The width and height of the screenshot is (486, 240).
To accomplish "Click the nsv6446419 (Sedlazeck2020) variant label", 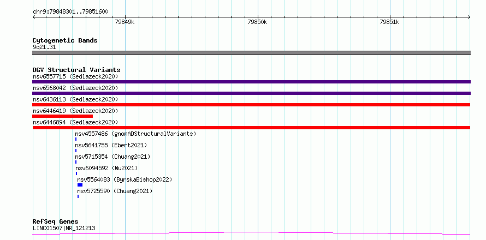I will click(75, 111).
